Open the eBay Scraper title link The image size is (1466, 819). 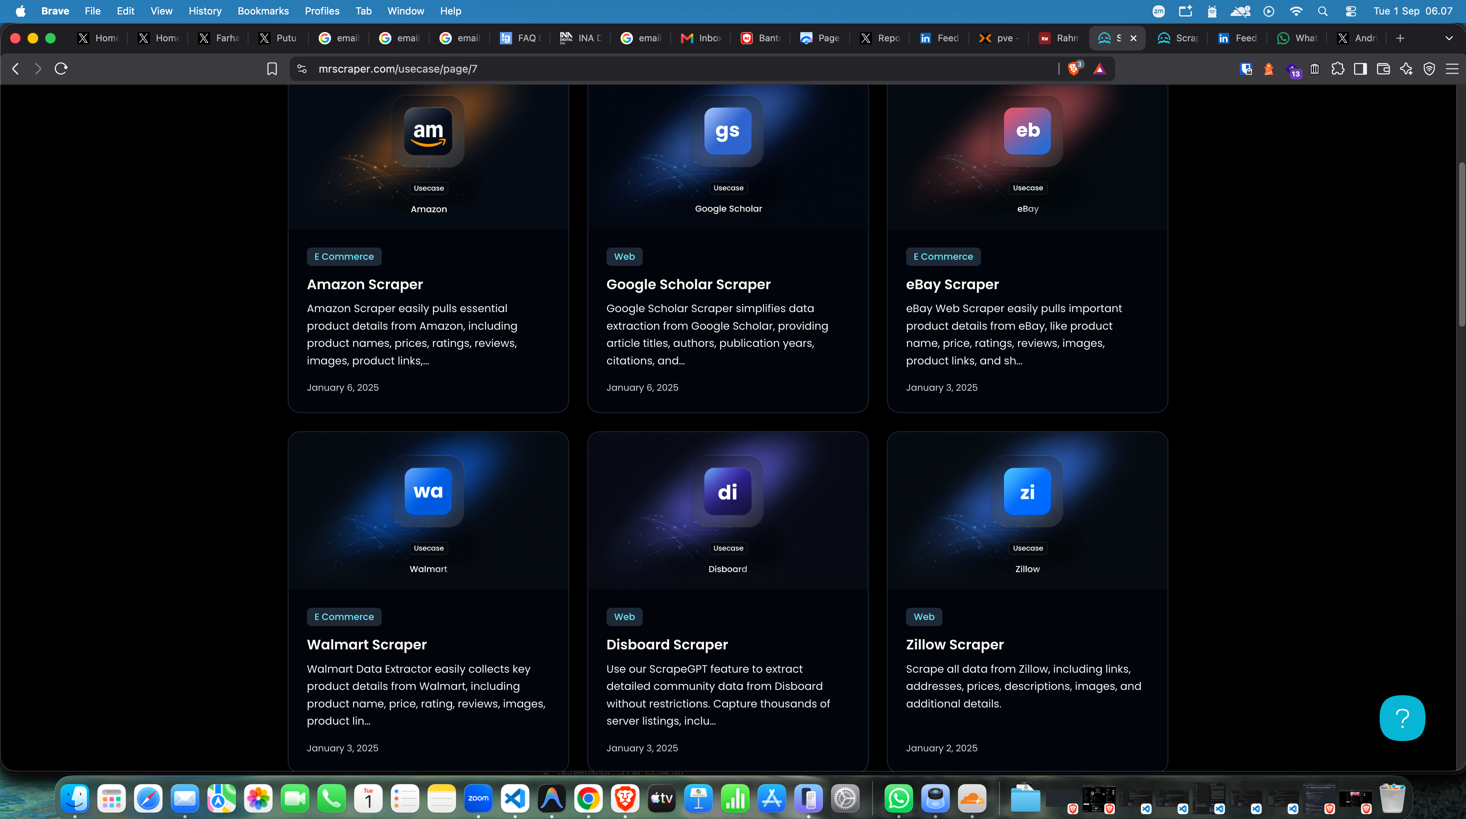click(952, 284)
